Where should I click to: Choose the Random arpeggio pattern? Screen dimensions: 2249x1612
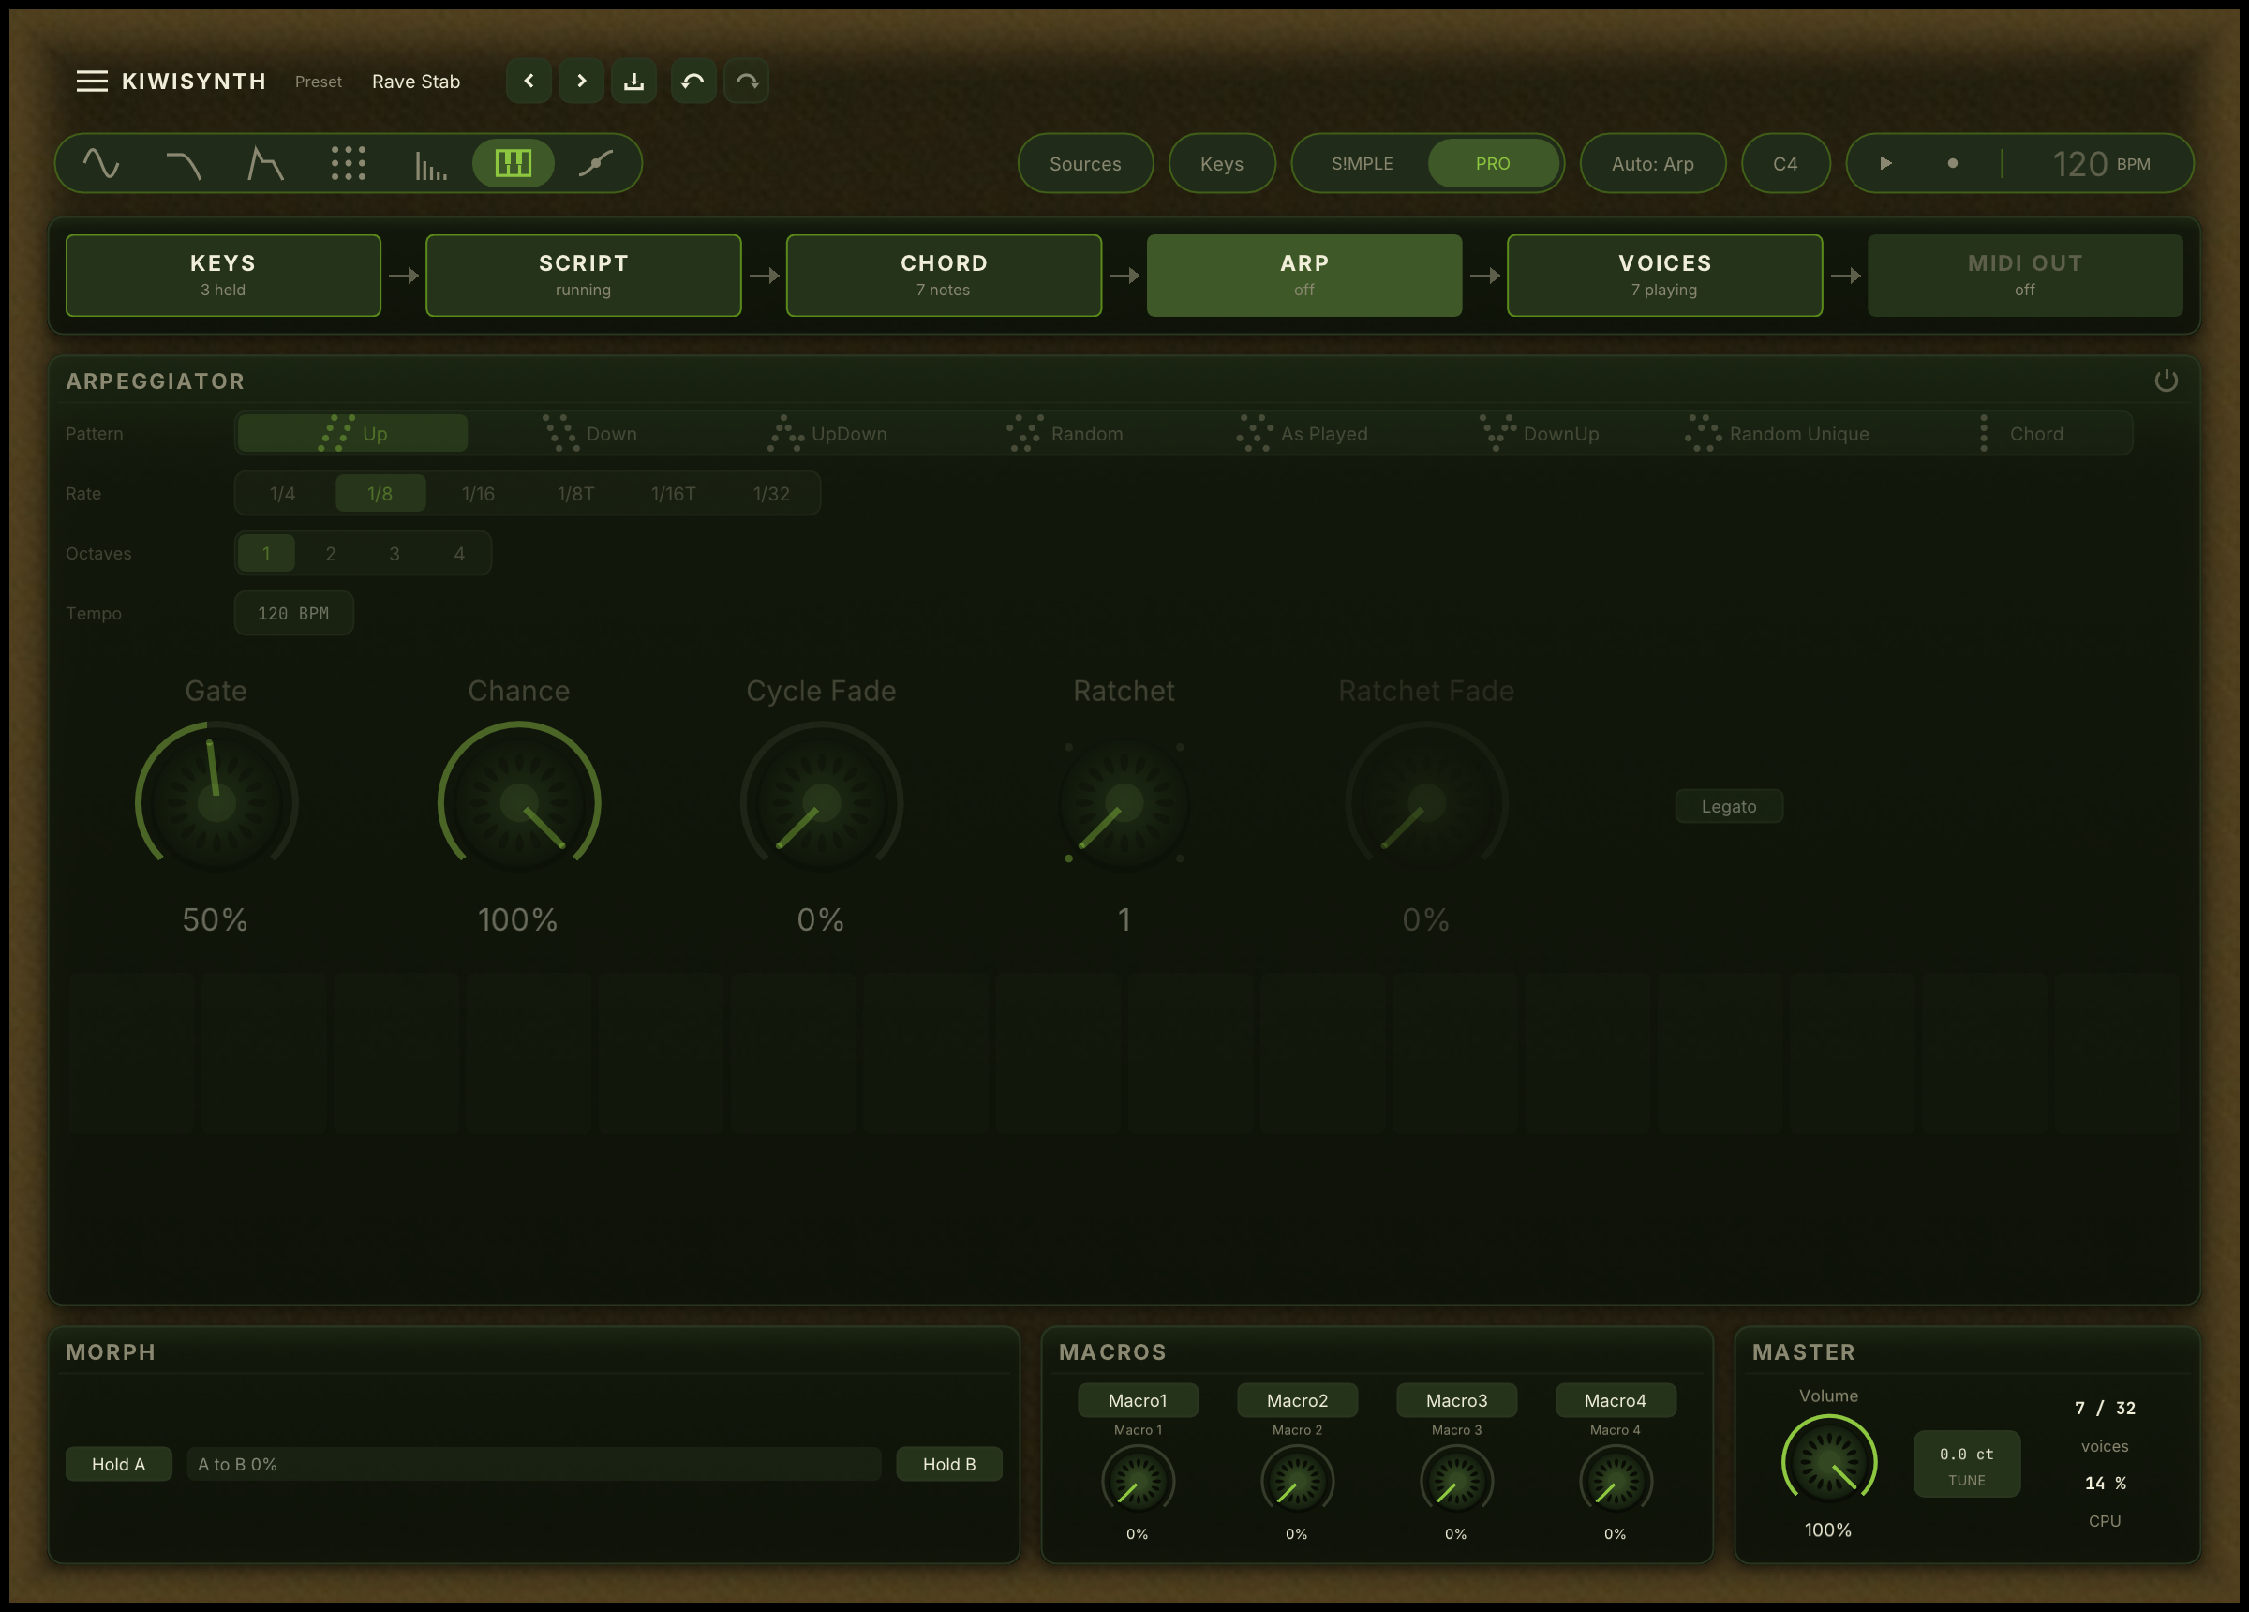(1065, 434)
